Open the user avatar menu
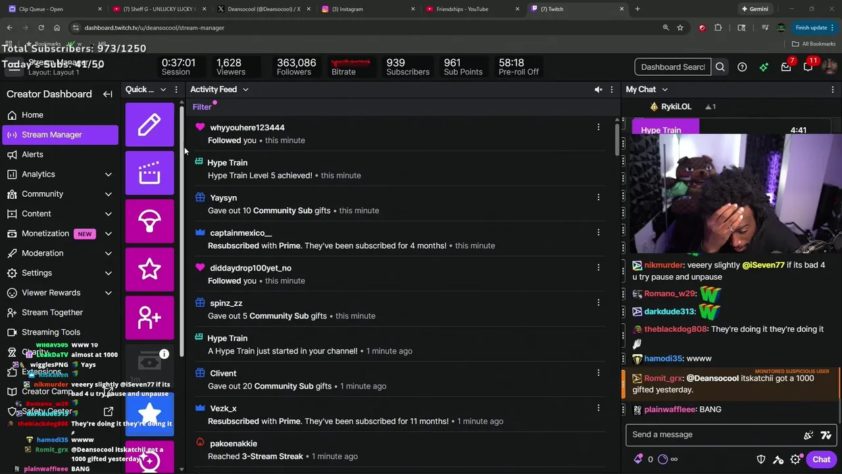This screenshot has height=474, width=842. 830,67
